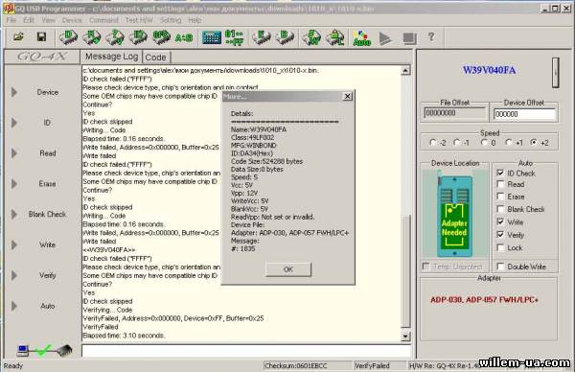
Task: Click the chip 'L' lock icon
Action: tap(335, 37)
